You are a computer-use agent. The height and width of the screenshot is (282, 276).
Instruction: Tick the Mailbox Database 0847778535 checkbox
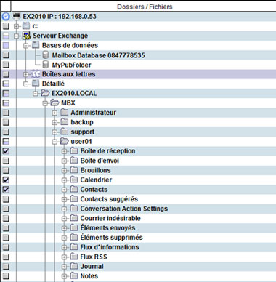6,55
